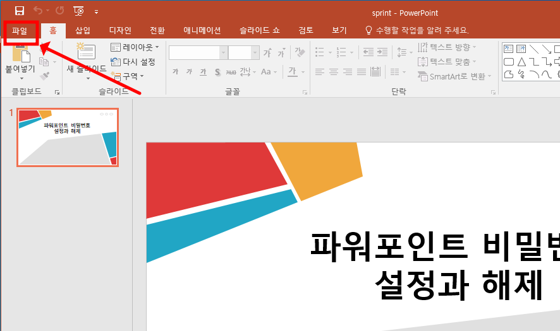Select the Format Painter brush icon
Screen dimensions: 560x331
point(45,76)
